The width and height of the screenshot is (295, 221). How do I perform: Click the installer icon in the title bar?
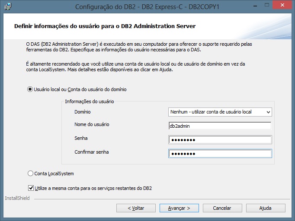point(7,6)
